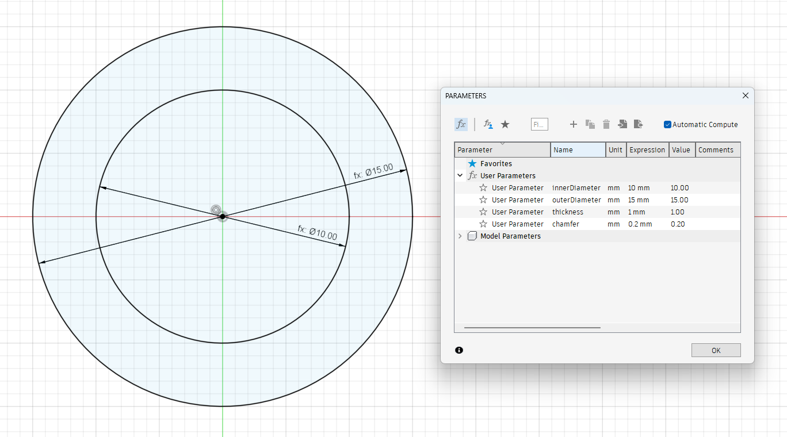Click the 0.20 value cell for chamfer
This screenshot has height=437, width=787.
coord(682,224)
